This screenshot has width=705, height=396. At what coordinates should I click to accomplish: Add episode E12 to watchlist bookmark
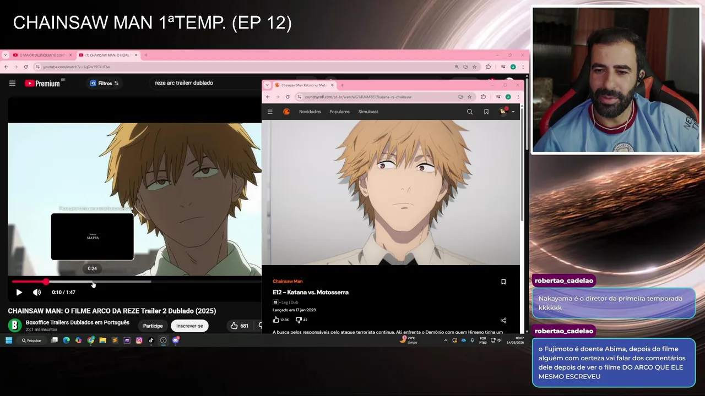503,282
